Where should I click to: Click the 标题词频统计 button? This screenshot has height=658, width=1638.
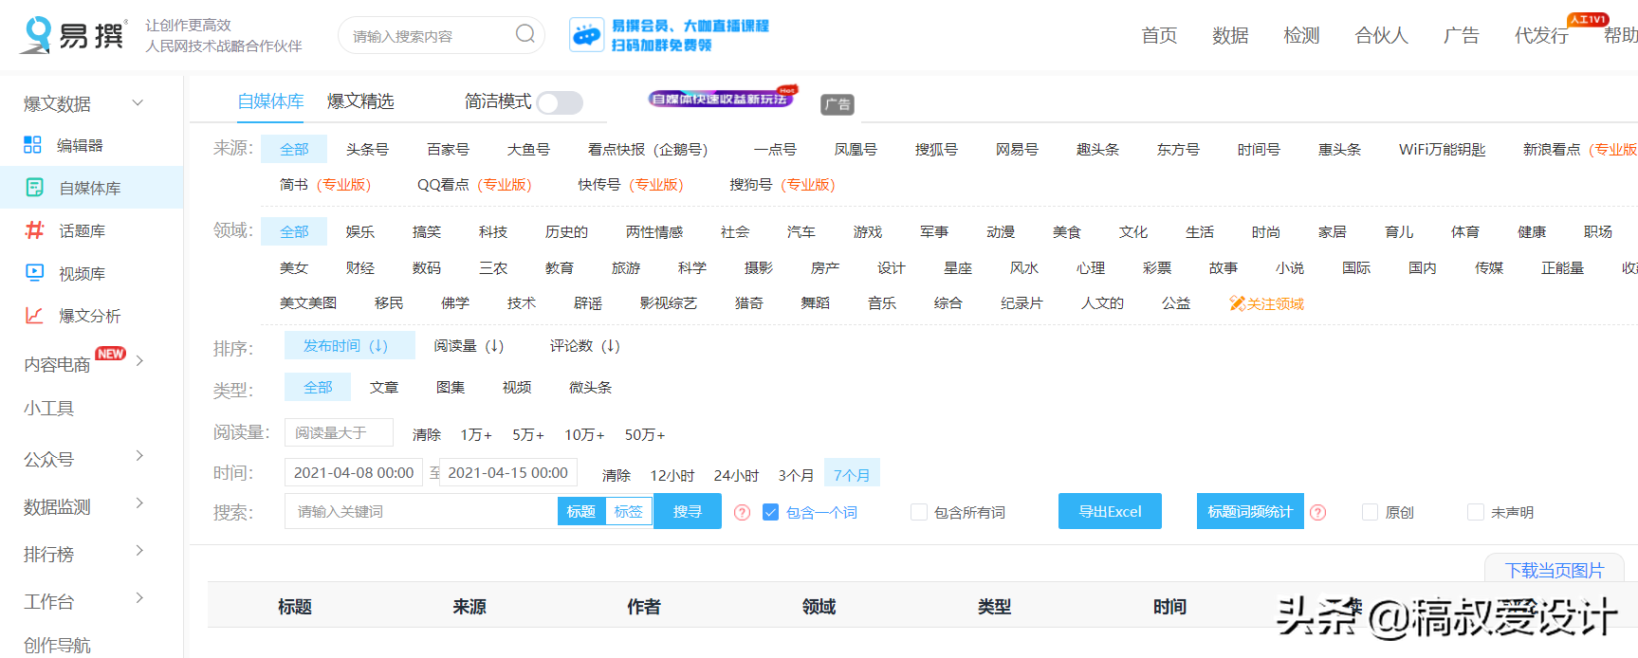pyautogui.click(x=1250, y=511)
